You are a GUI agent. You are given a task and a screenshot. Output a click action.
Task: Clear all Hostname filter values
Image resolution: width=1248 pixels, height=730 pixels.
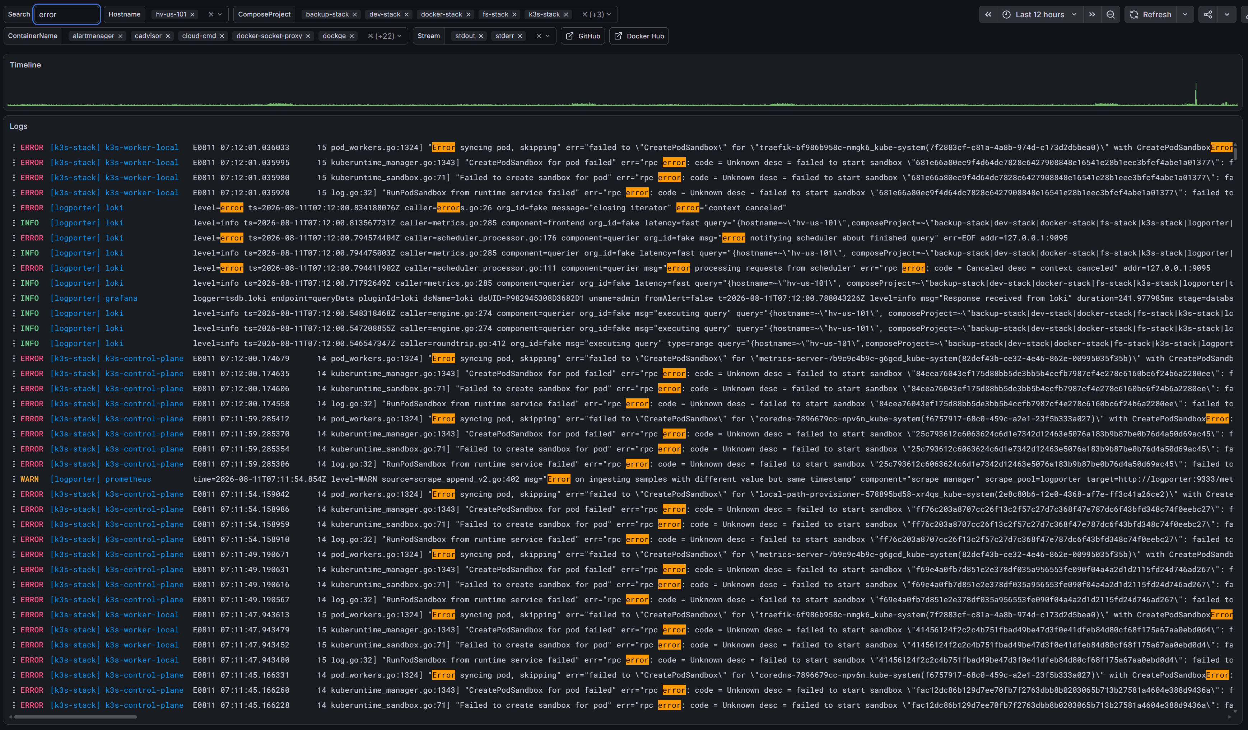tap(211, 14)
